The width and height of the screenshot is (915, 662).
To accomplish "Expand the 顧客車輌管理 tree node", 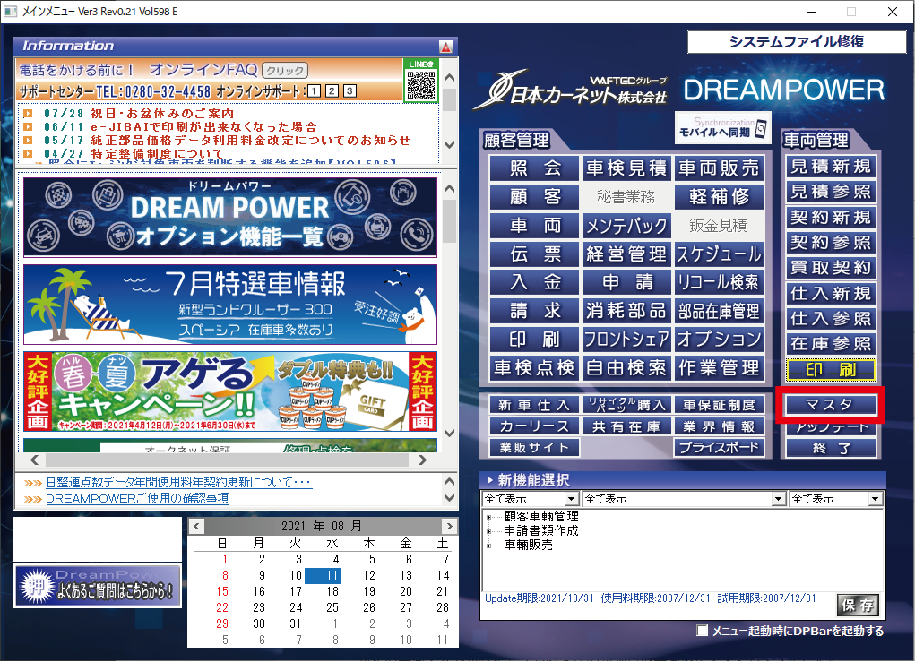I will coord(489,517).
